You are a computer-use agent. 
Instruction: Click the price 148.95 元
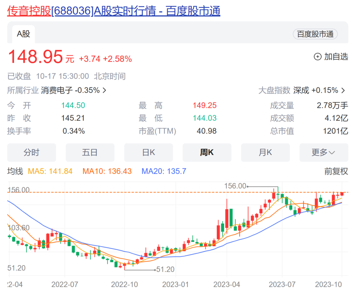pos(41,57)
